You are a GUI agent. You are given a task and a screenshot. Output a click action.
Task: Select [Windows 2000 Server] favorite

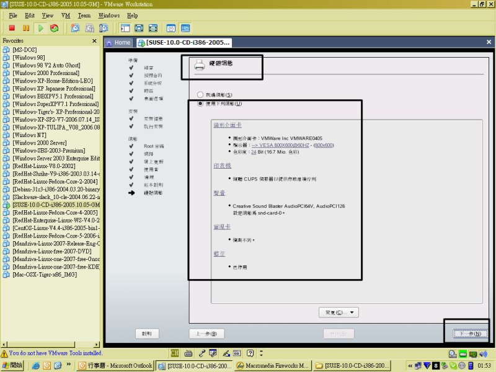click(40, 143)
